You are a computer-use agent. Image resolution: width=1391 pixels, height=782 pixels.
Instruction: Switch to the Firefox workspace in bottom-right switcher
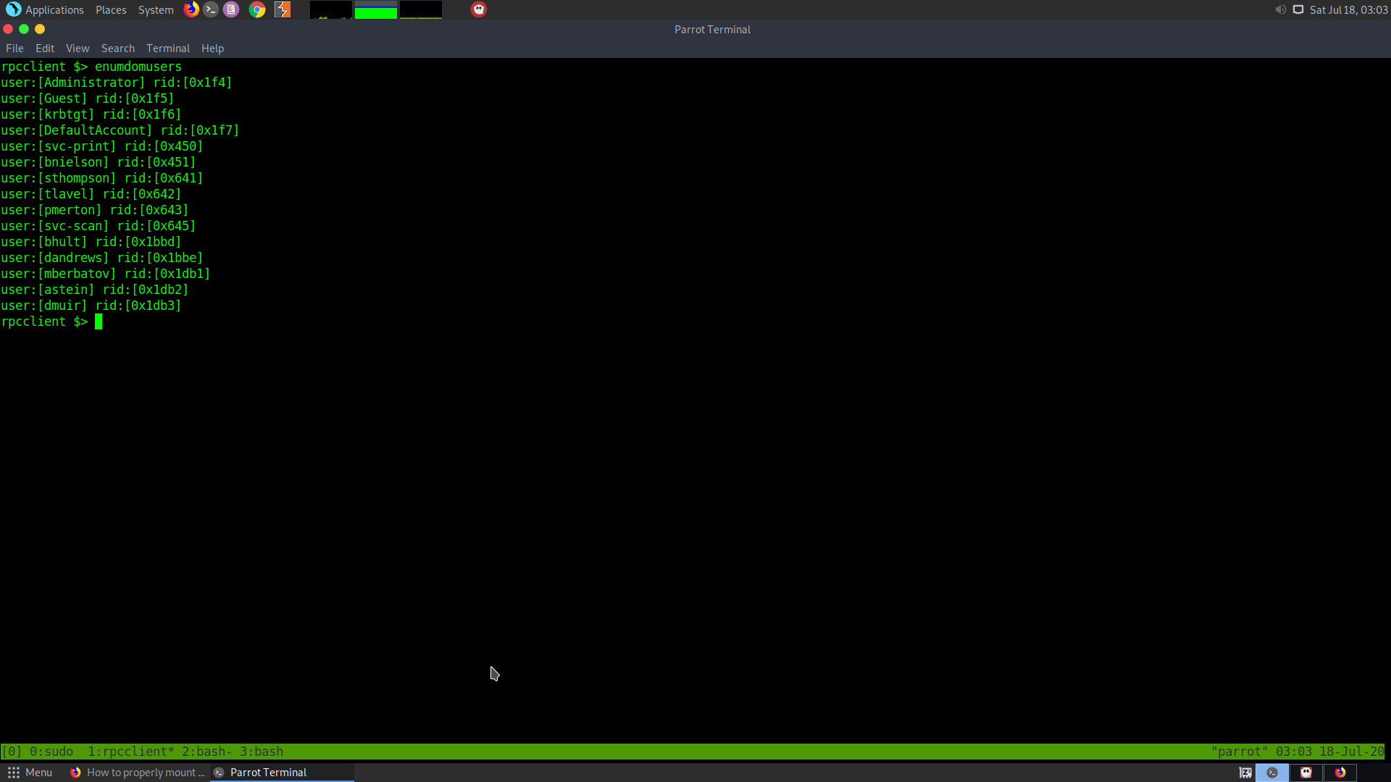pyautogui.click(x=1340, y=773)
